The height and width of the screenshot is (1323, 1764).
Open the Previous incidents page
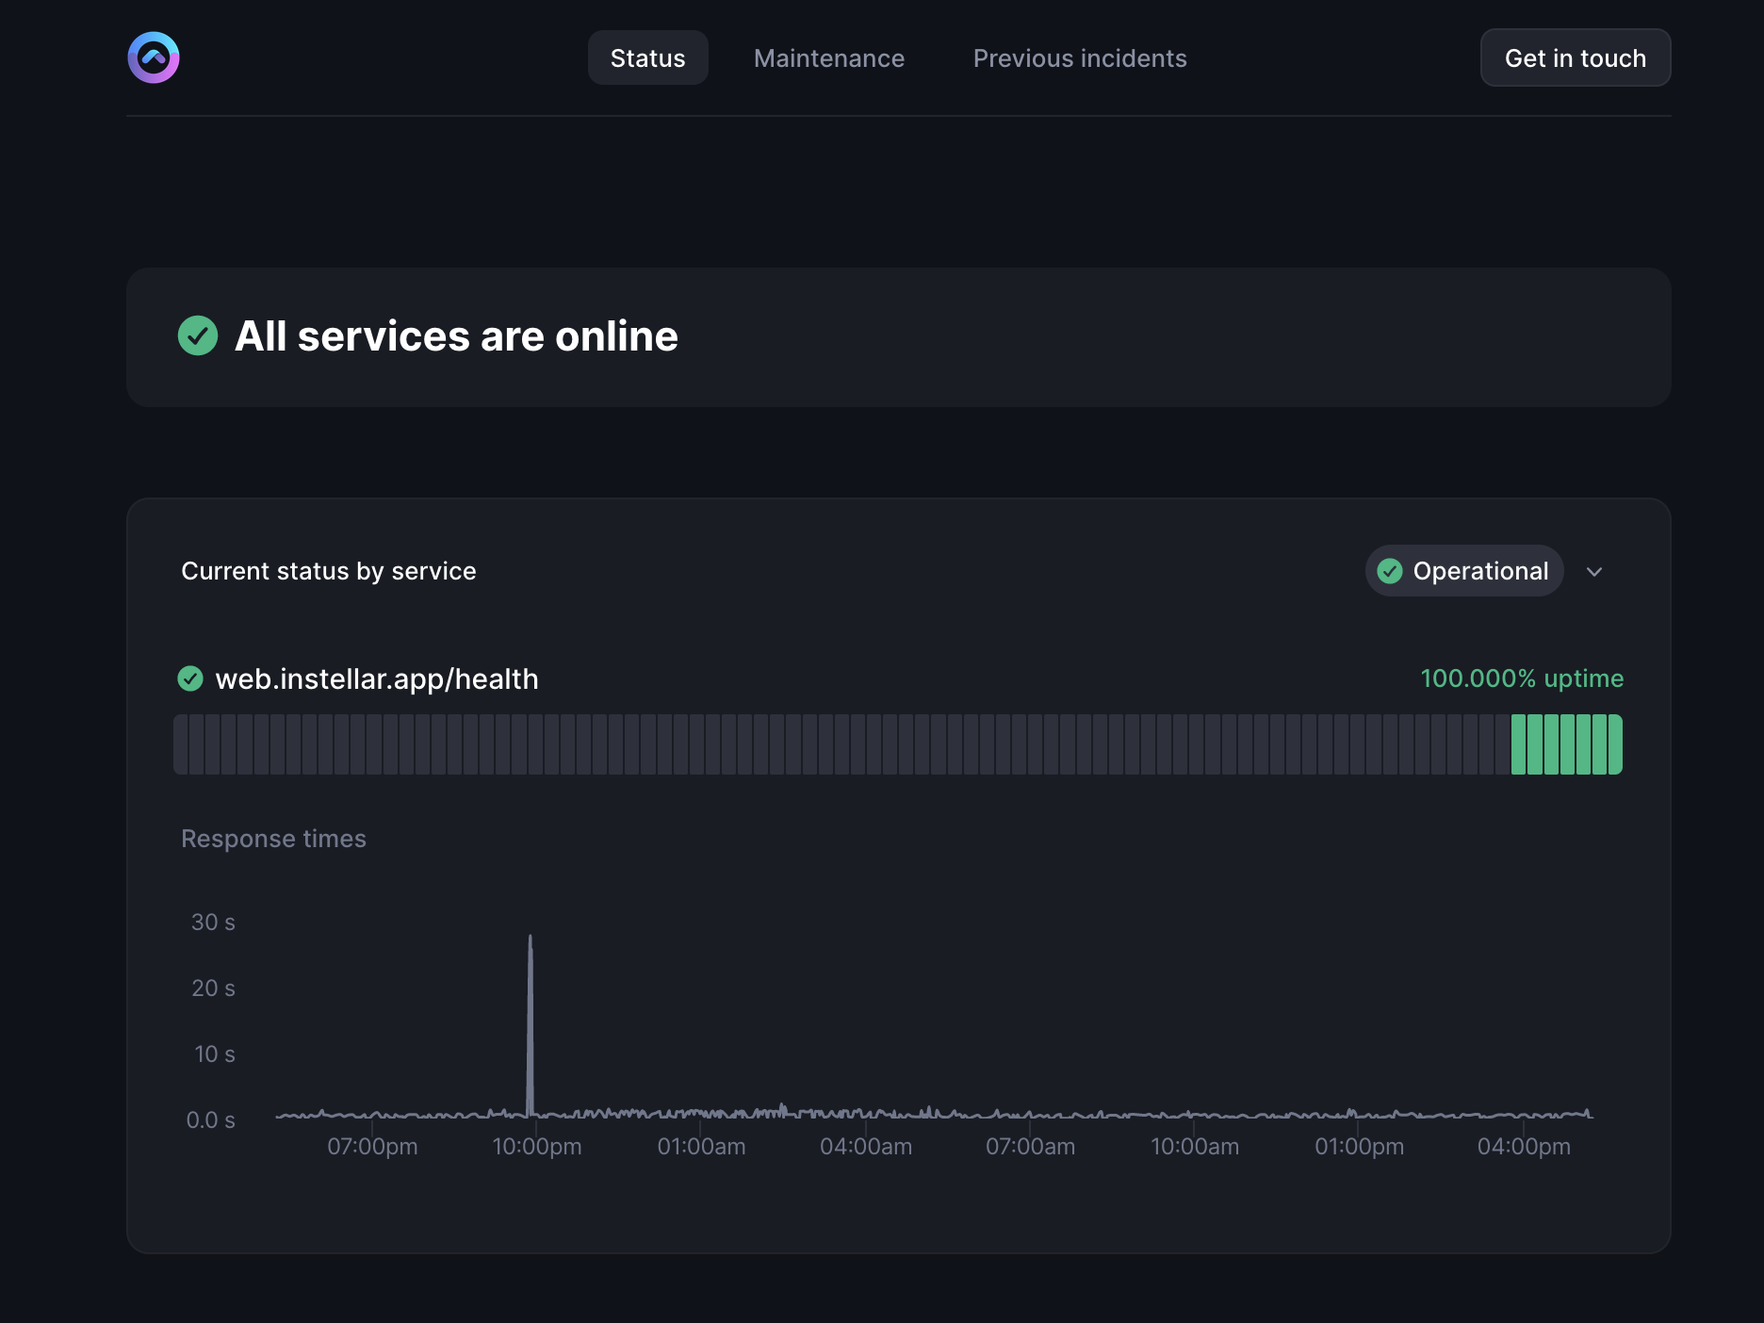point(1079,57)
